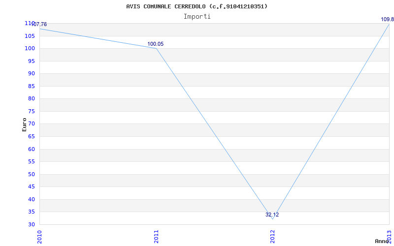Click the y-axis value 100

click(x=30, y=48)
